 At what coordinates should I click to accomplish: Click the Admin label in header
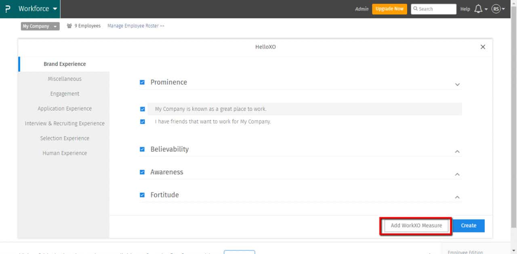361,9
